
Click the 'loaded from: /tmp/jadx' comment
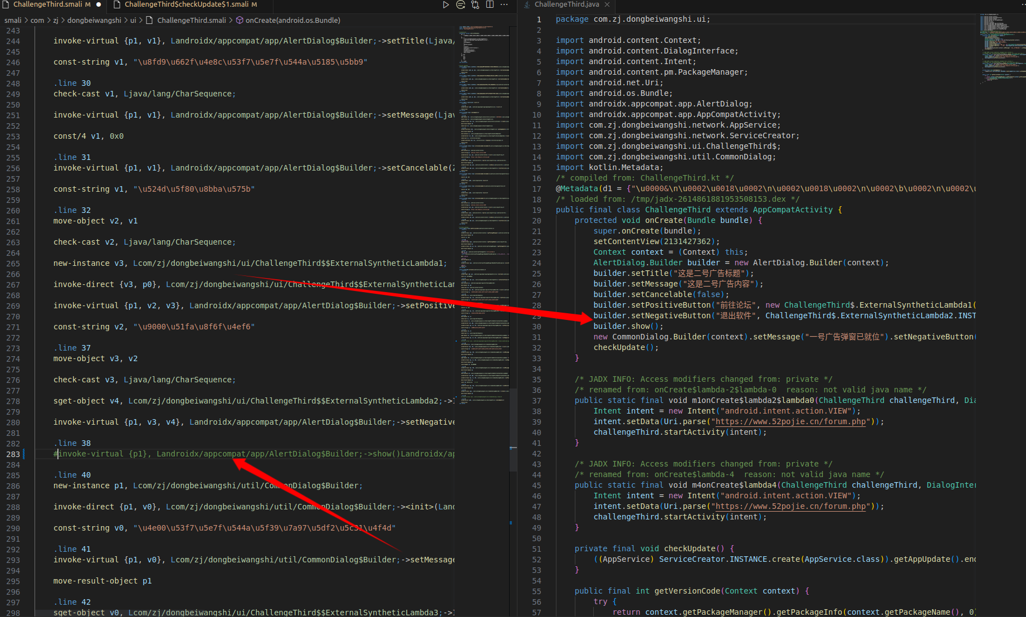[678, 200]
